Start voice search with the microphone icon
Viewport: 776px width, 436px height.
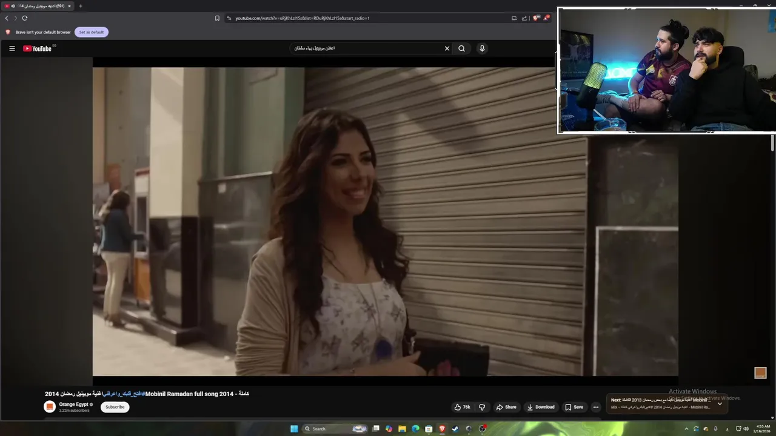[482, 48]
